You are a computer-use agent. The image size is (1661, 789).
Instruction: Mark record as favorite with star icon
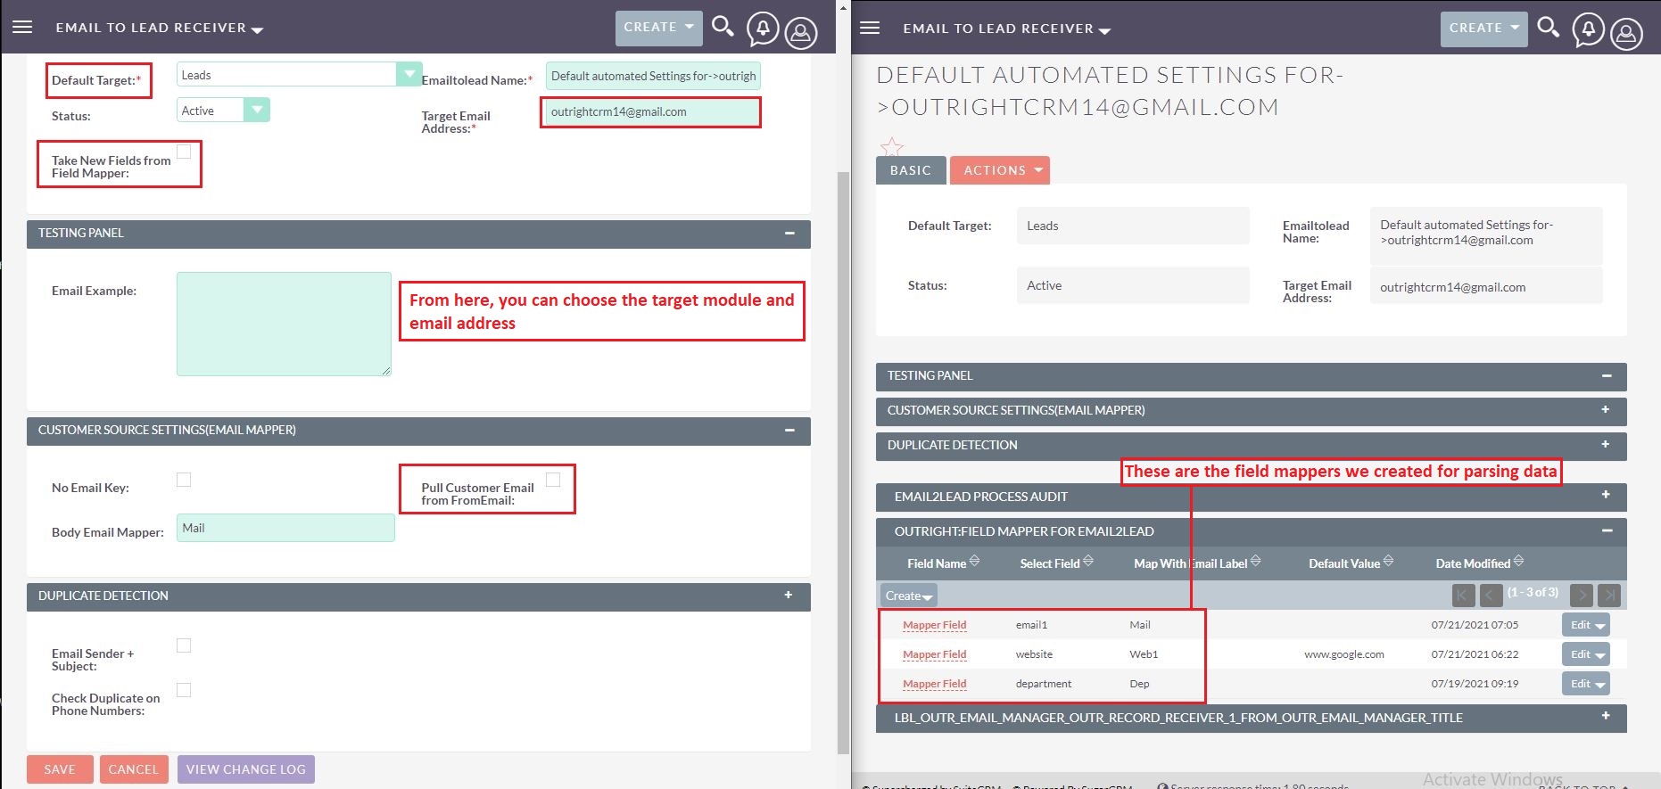click(x=891, y=146)
